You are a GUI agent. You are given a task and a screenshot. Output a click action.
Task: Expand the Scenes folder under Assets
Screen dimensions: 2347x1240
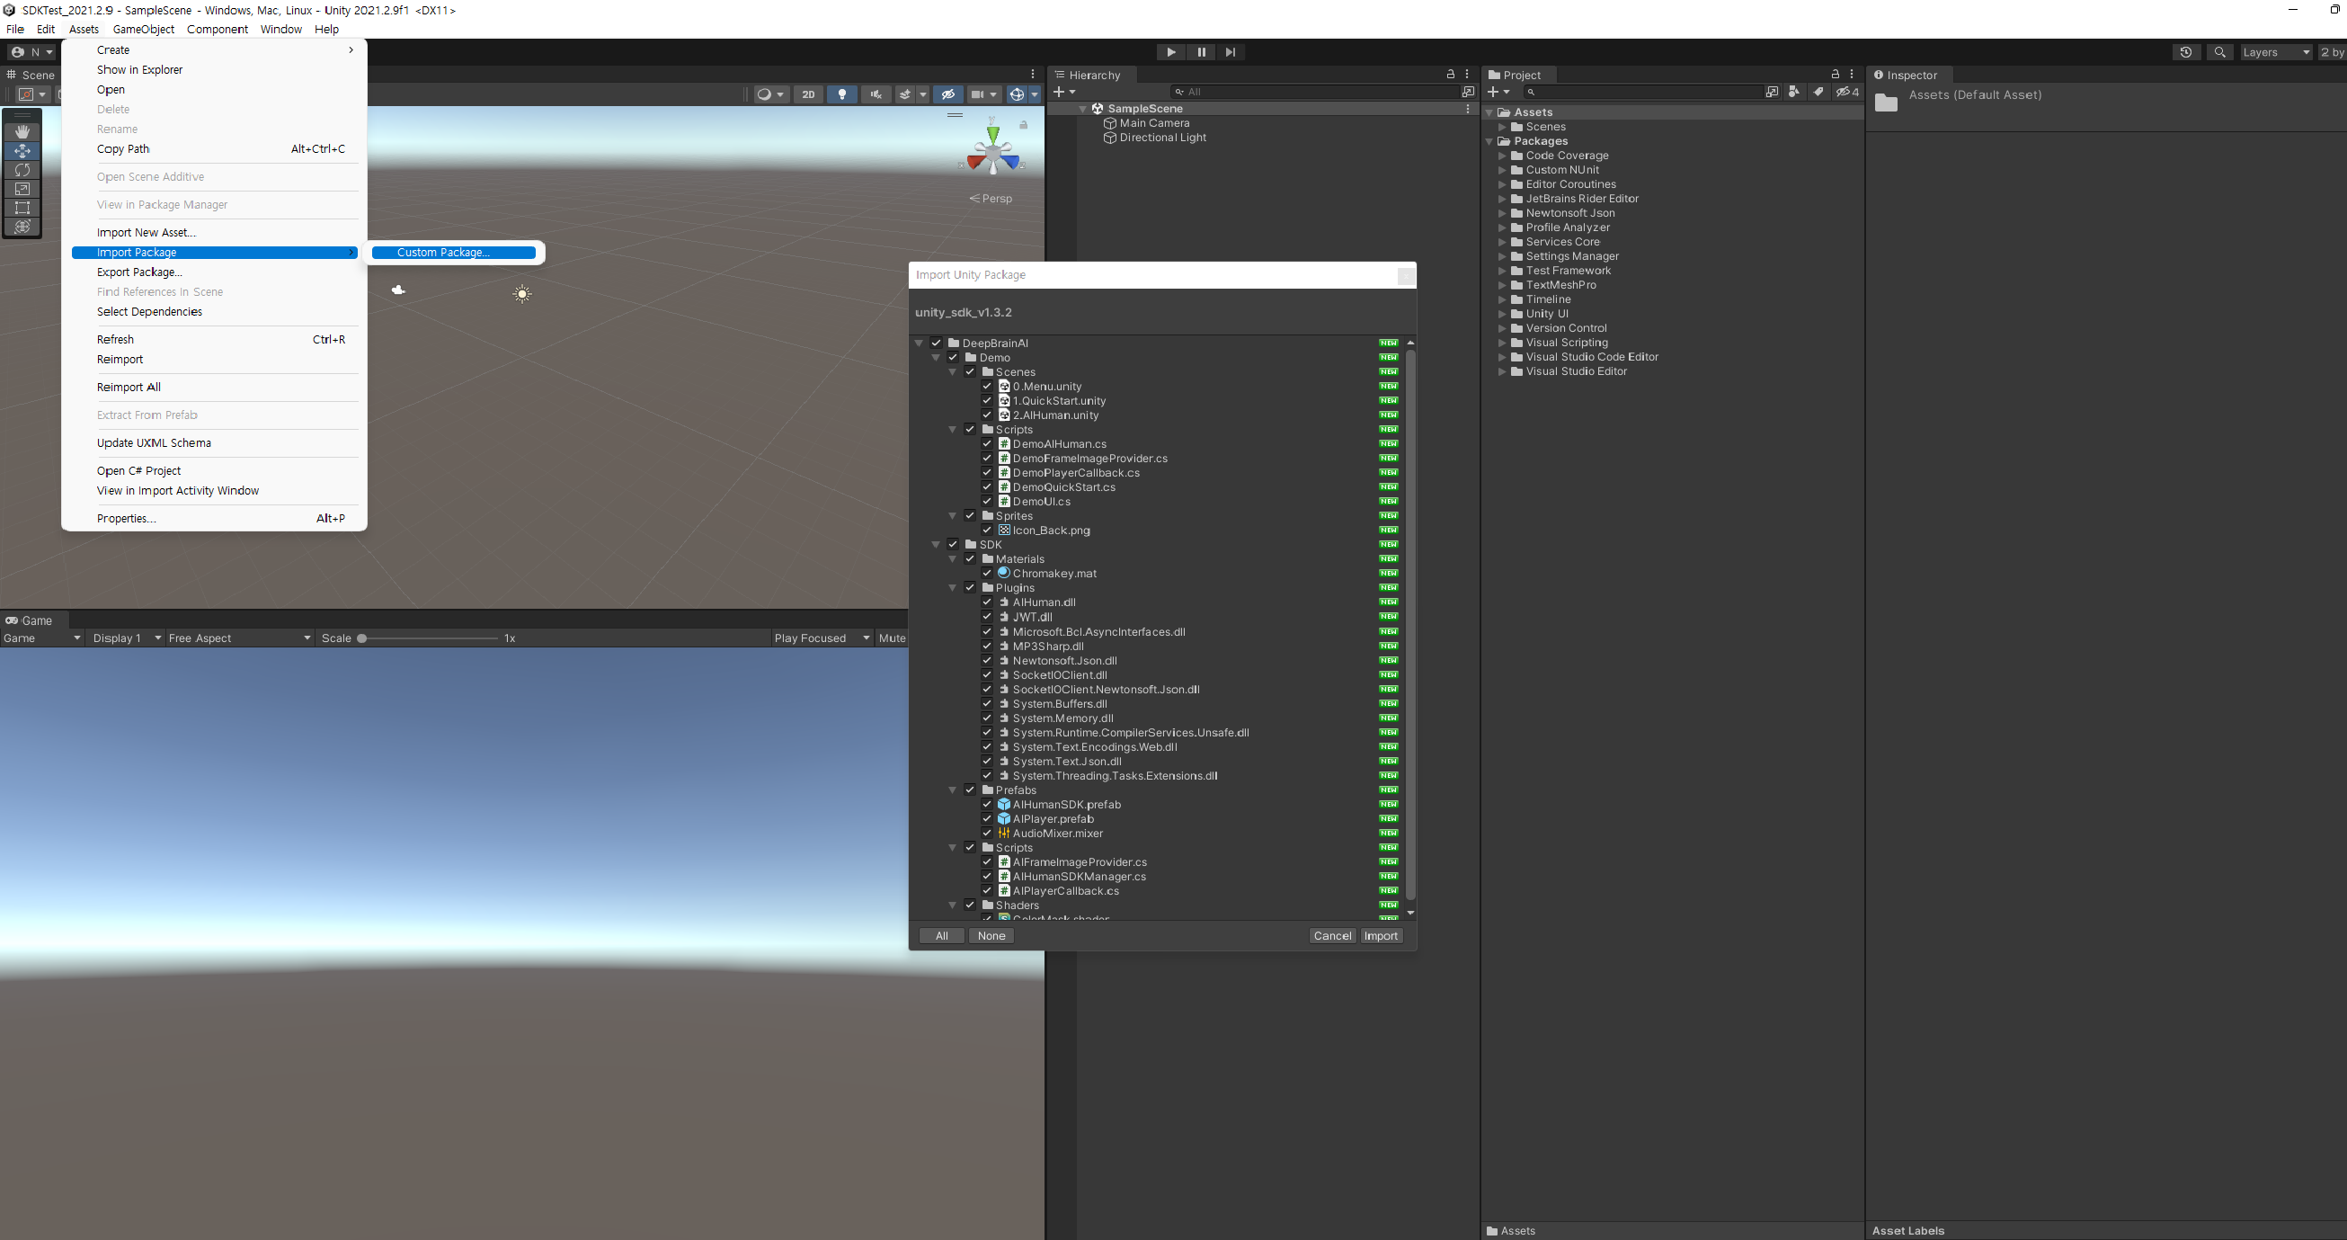click(1502, 128)
